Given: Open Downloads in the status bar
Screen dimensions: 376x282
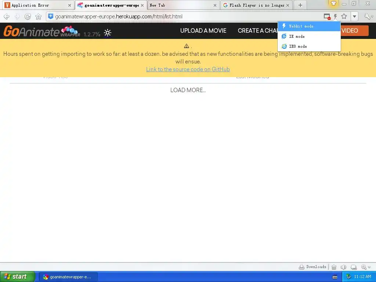Looking at the screenshot, I should pos(312,267).
